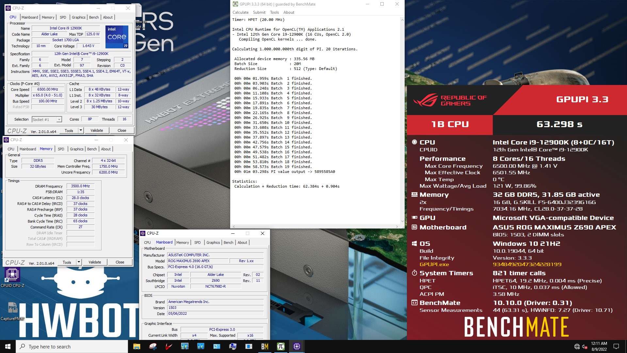Viewport: 627px width, 353px height.
Task: Click the Uncore Frequency 6200.0 MHz value
Action: tap(108, 172)
